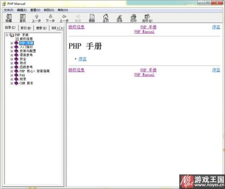Open the bulleted 序言 link under the heading

83,59
